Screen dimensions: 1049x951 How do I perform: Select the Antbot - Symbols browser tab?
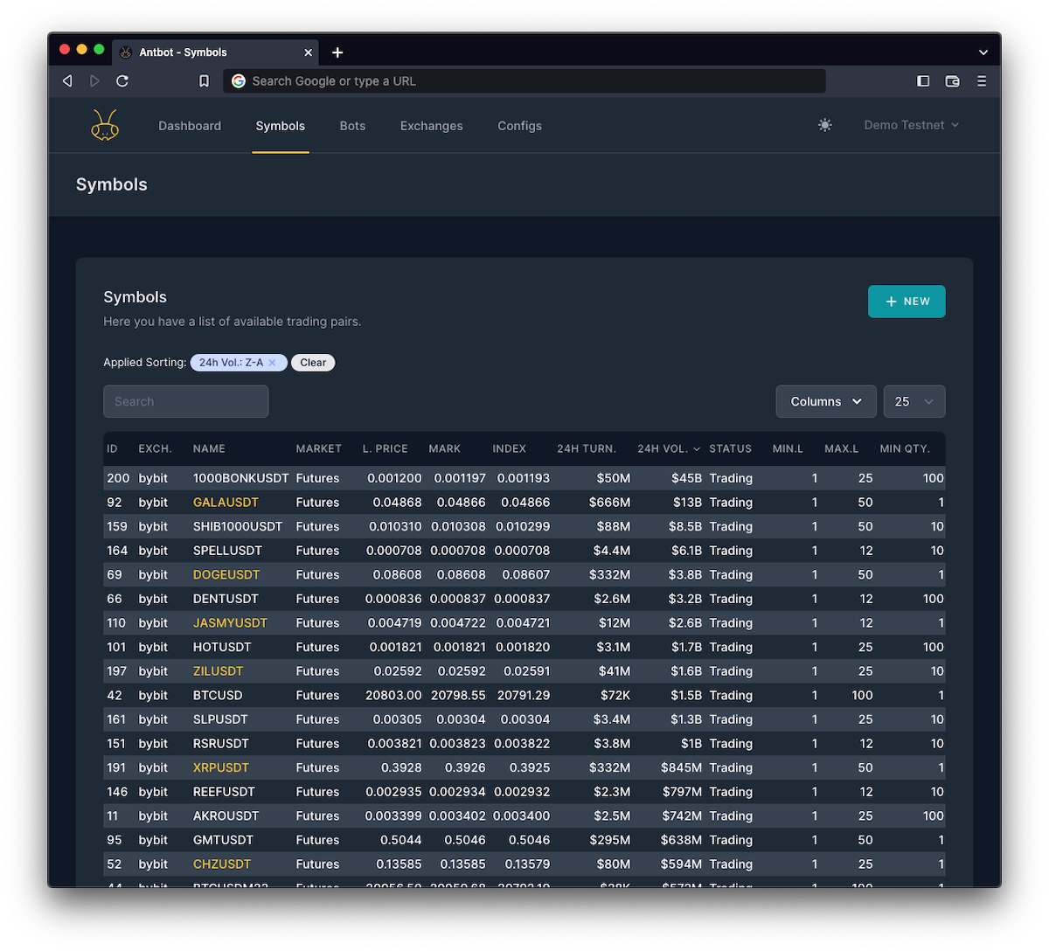tap(215, 52)
